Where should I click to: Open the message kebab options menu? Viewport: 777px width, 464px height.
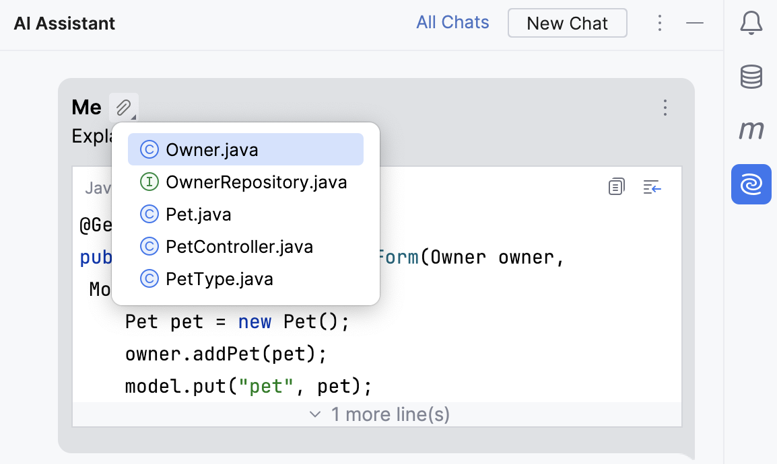tap(665, 108)
